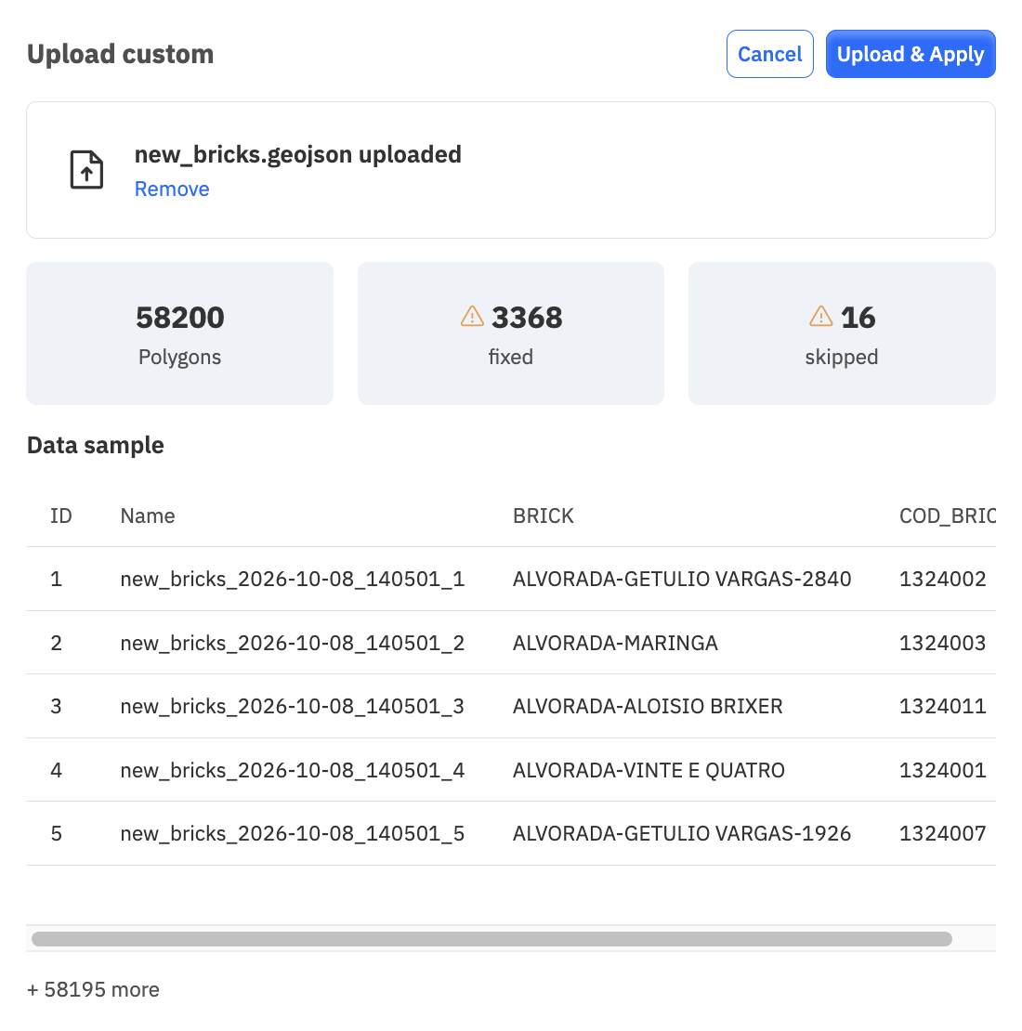Click the 3368 fixed summary card
Screen dimensions: 1022x1031
(x=511, y=333)
